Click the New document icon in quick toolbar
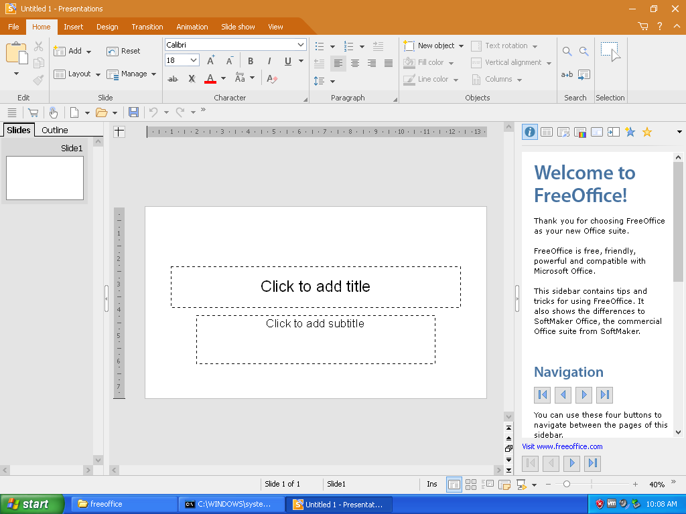The image size is (686, 514). tap(74, 112)
